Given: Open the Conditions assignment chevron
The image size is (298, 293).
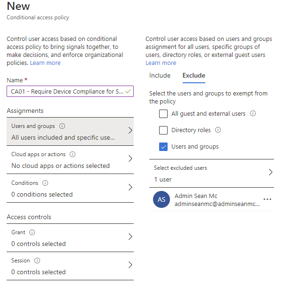Looking at the screenshot, I should 130,188.
